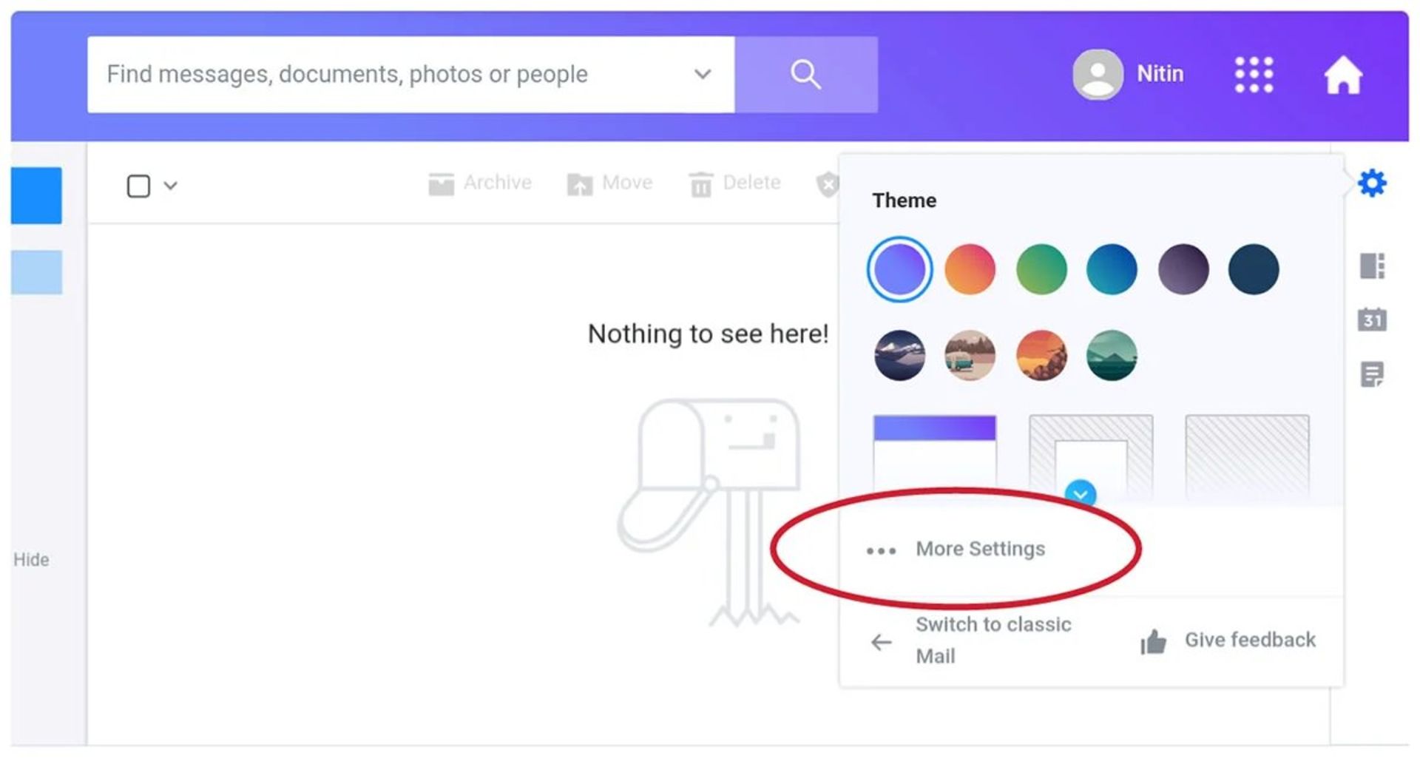The image size is (1420, 767).
Task: Click the blue settings gear icon
Action: pyautogui.click(x=1372, y=183)
